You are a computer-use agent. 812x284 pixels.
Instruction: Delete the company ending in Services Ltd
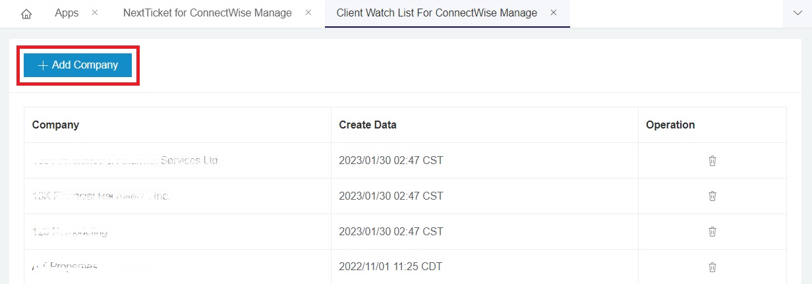tap(712, 161)
